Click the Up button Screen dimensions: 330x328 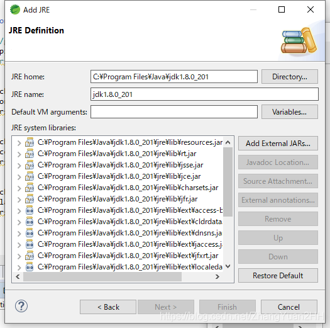[x=278, y=238]
